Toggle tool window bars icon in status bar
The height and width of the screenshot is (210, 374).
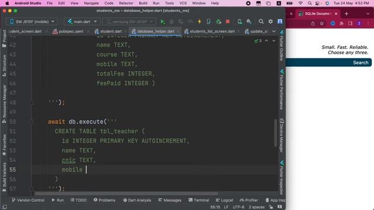(5, 207)
